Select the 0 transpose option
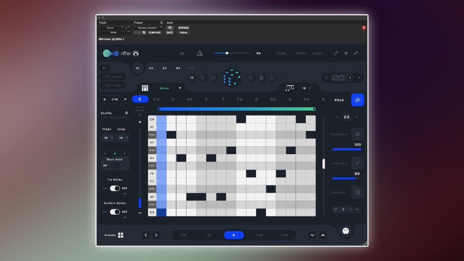 pos(234,235)
